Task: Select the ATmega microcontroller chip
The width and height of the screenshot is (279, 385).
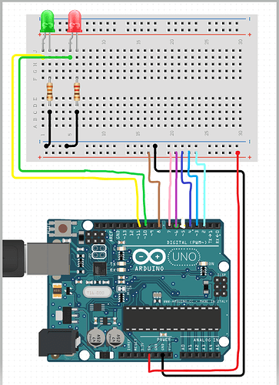Action: click(x=171, y=318)
